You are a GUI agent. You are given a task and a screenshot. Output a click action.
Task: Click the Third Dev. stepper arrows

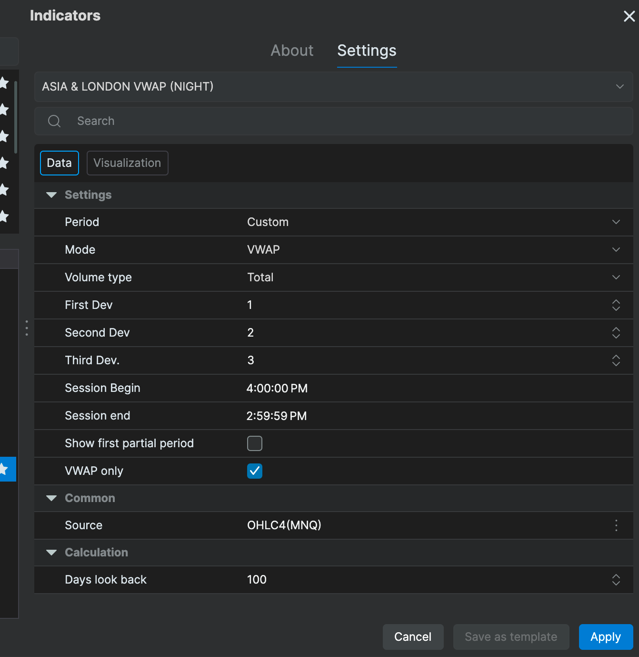pyautogui.click(x=616, y=360)
